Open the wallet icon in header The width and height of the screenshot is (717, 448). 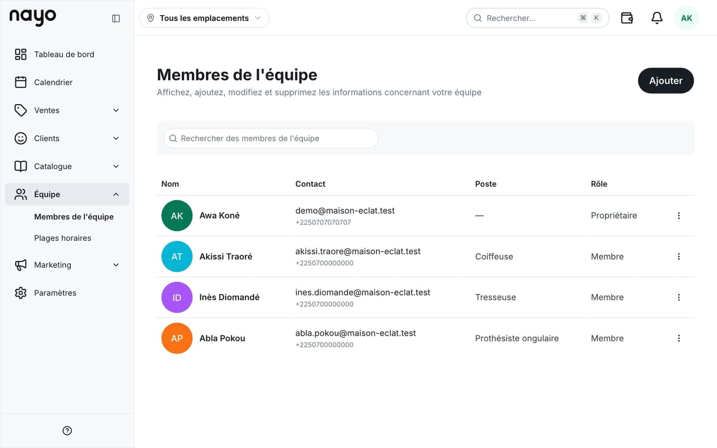coord(627,18)
